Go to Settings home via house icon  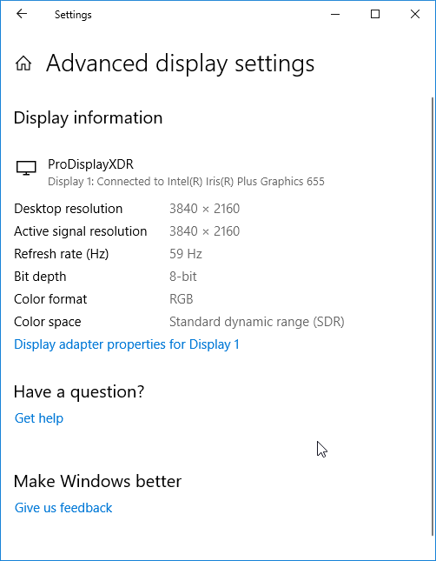(x=23, y=63)
